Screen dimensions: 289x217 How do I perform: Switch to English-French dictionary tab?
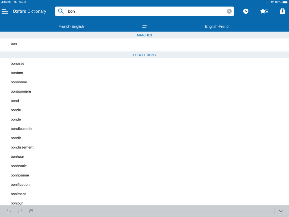(x=218, y=26)
